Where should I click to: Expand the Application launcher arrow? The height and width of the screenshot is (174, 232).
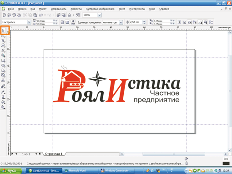(73, 15)
